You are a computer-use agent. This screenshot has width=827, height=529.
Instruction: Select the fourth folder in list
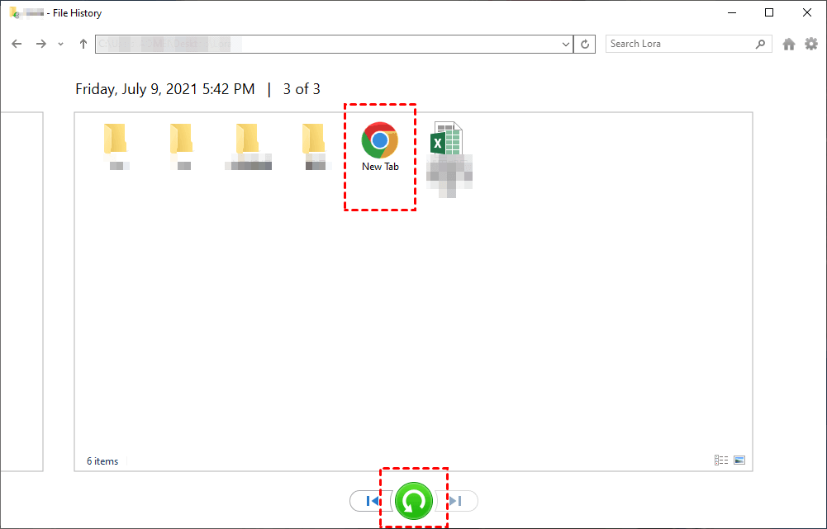[315, 146]
